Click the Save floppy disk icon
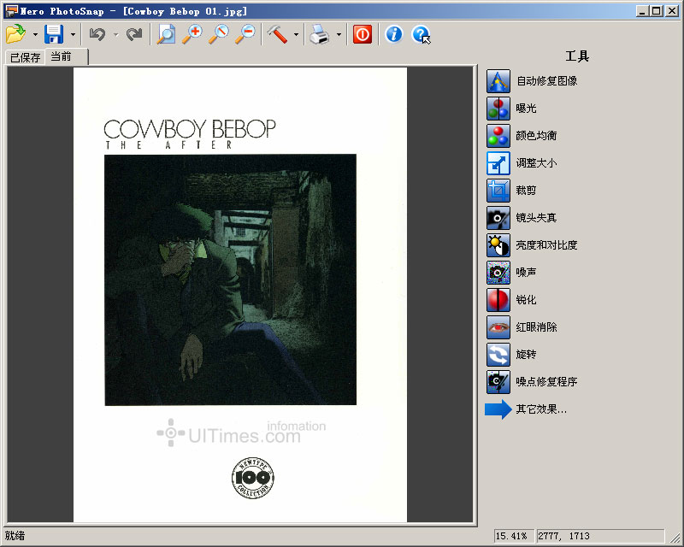Screen dimensions: 684x547 pos(54,34)
